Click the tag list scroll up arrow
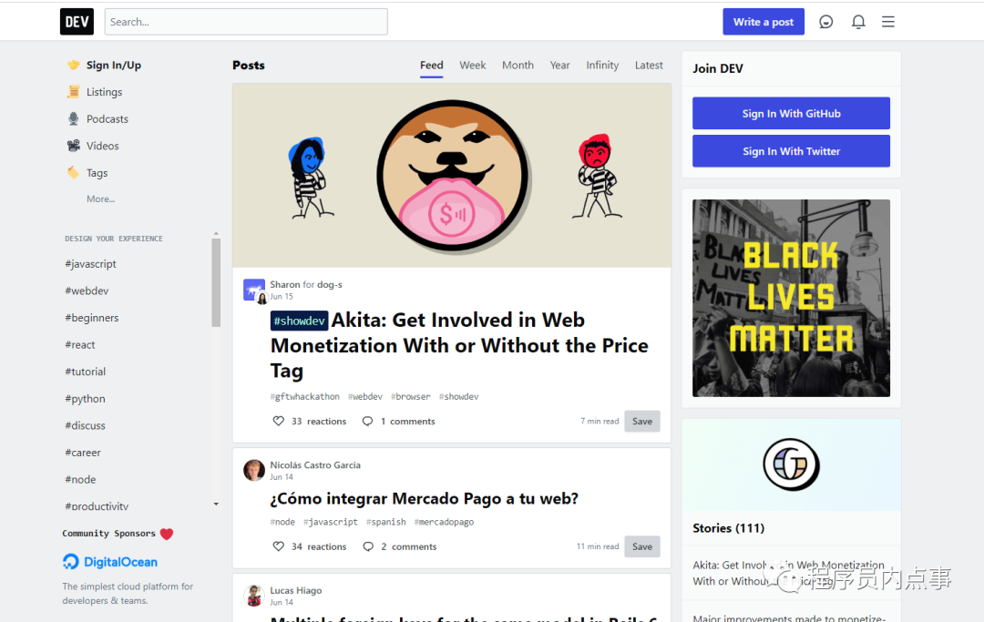984x622 pixels. [216, 233]
